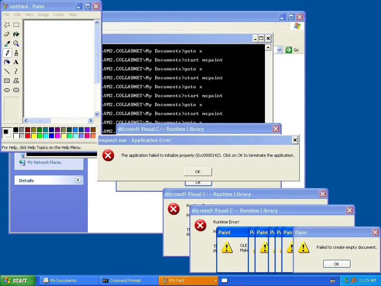Pick the yellow color swatch in the palette
The image size is (381, 286).
tap(34, 136)
